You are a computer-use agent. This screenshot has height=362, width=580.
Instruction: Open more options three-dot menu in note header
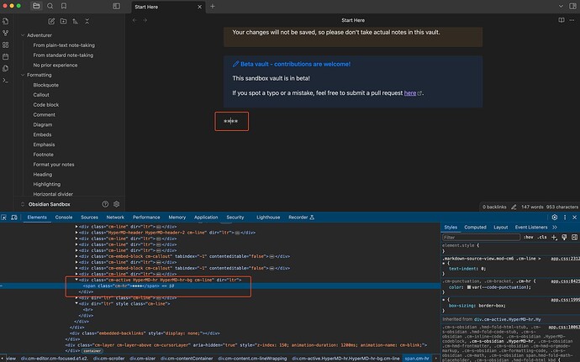click(572, 20)
